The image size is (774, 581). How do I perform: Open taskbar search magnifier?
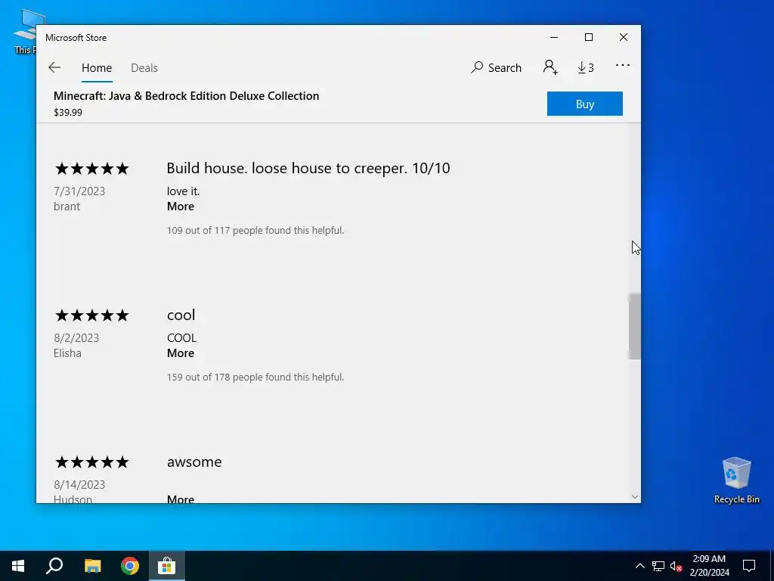click(54, 566)
